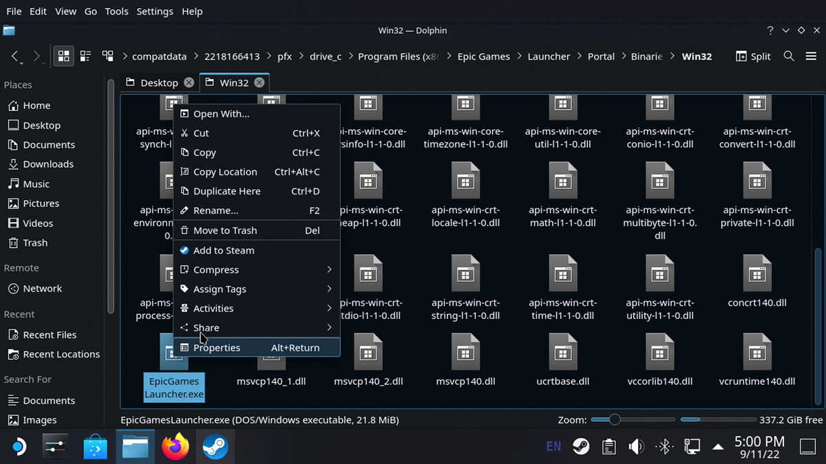The image size is (826, 464).
Task: Select Cut in the context menu
Action: [257, 133]
